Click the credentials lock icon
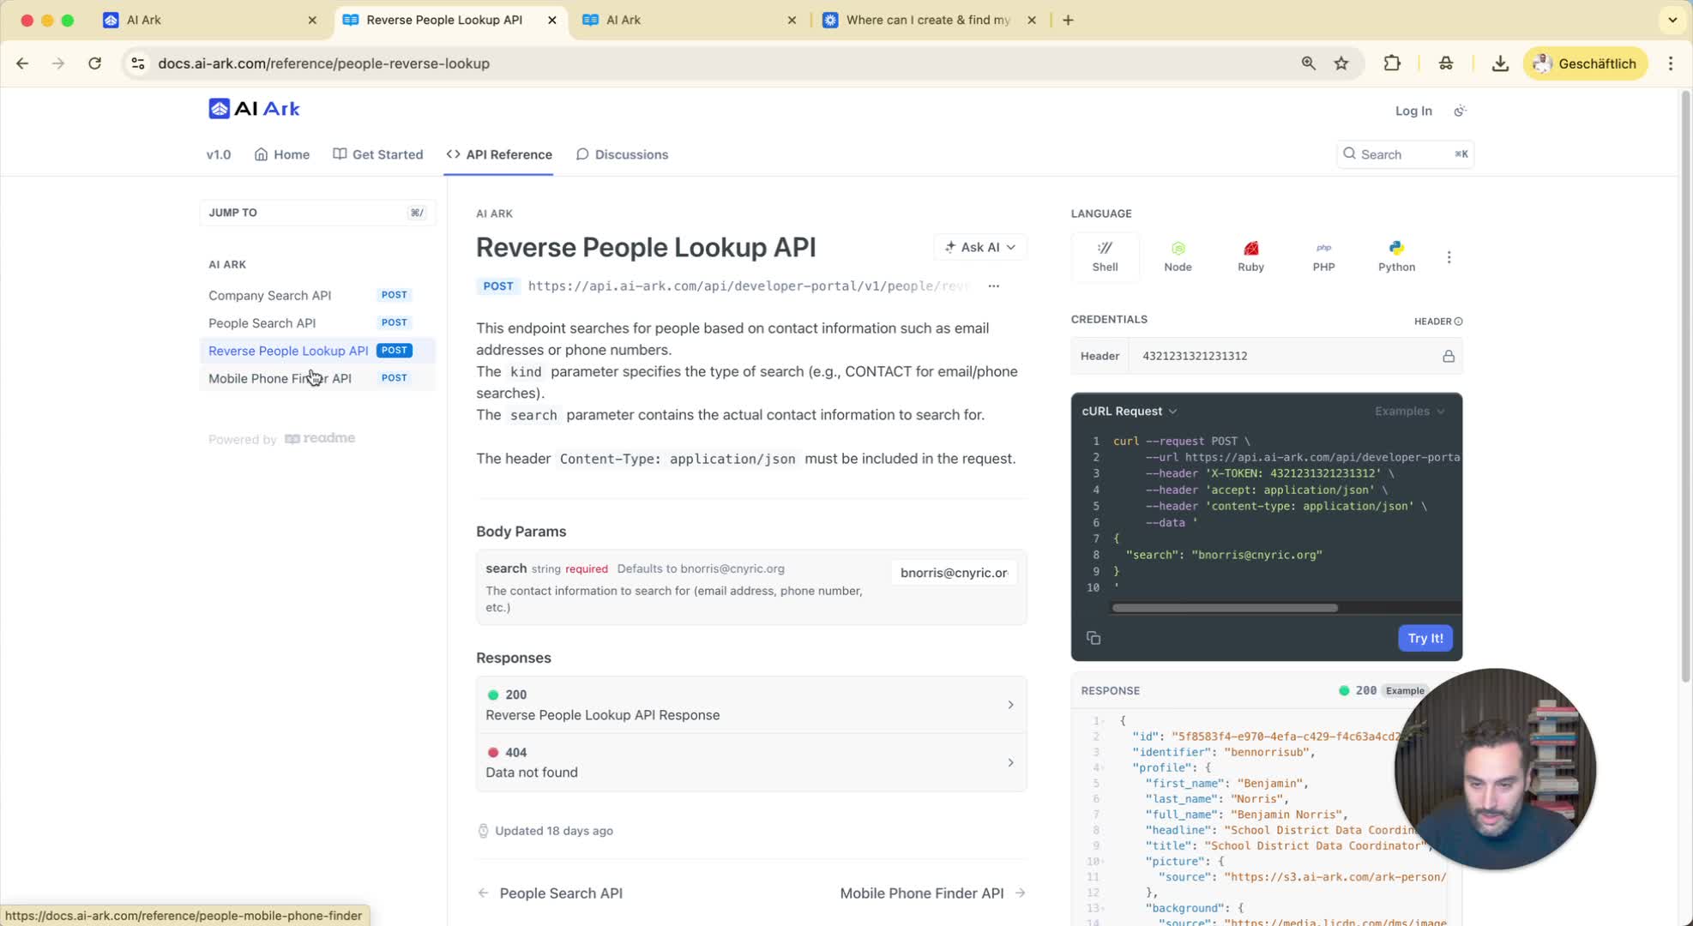The width and height of the screenshot is (1693, 926). pyautogui.click(x=1449, y=356)
